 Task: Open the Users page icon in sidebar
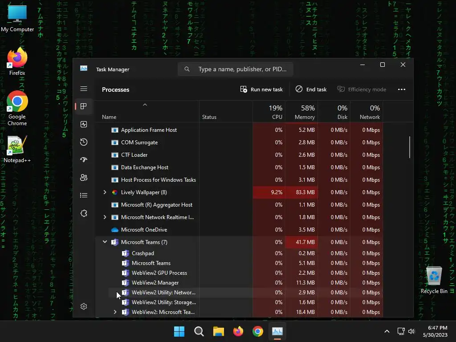[83, 177]
